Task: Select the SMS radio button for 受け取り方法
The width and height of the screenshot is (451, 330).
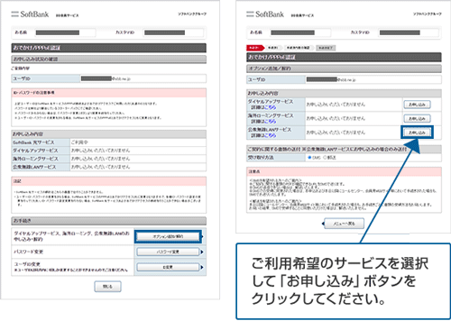Action: coord(309,158)
